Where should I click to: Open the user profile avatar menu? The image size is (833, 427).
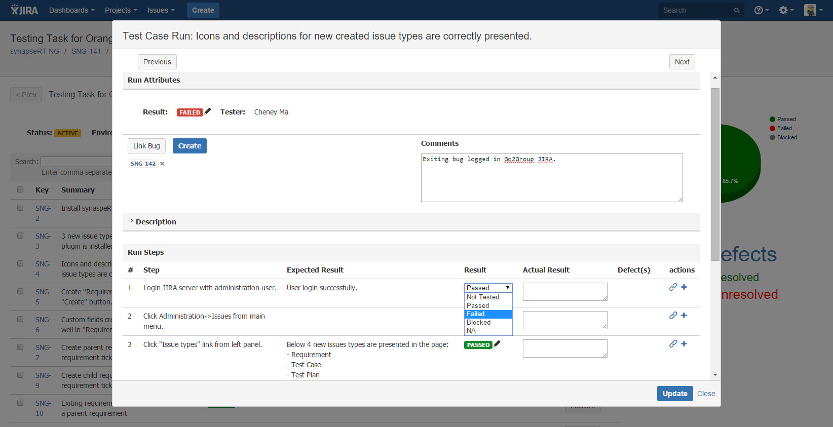[813, 10]
